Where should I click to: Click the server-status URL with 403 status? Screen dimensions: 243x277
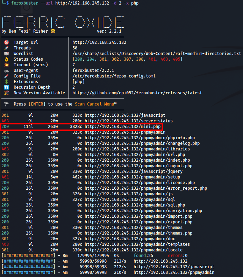click(128, 121)
